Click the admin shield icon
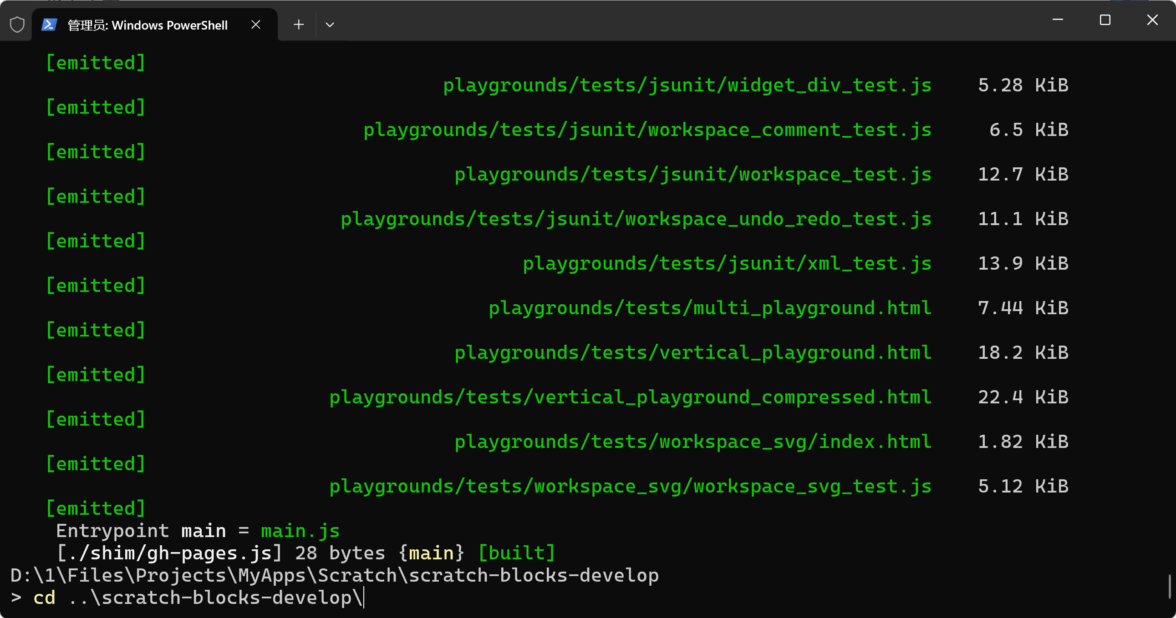Viewport: 1176px width, 618px height. tap(17, 25)
